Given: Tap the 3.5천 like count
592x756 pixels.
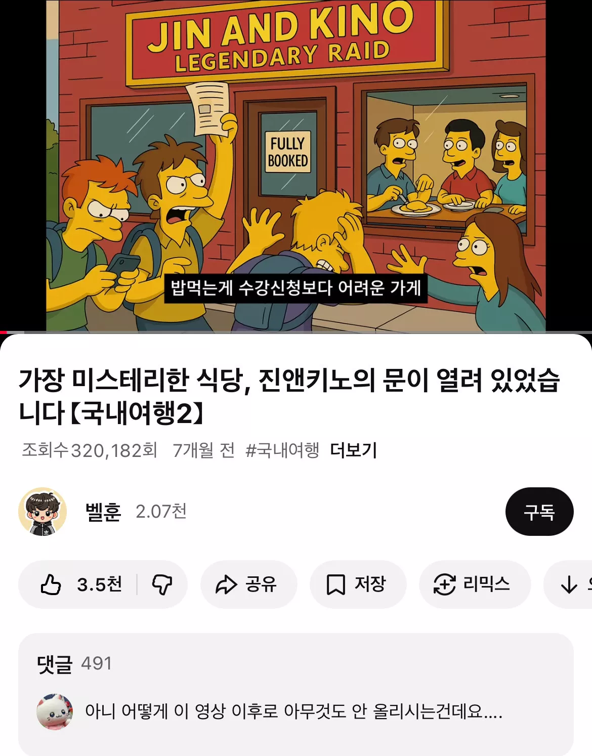Looking at the screenshot, I should (100, 584).
